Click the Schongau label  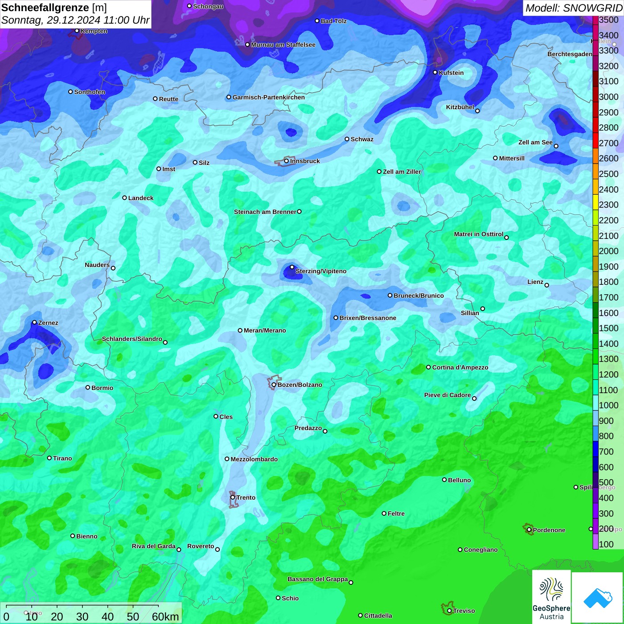tap(208, 6)
